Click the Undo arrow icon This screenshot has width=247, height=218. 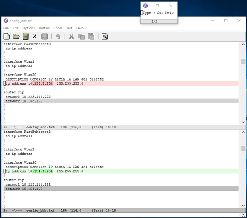pos(58,37)
